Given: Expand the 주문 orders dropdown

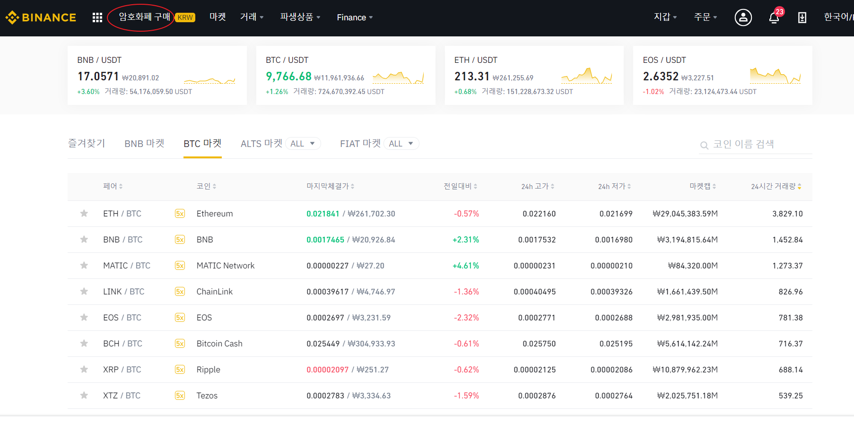Looking at the screenshot, I should point(706,17).
